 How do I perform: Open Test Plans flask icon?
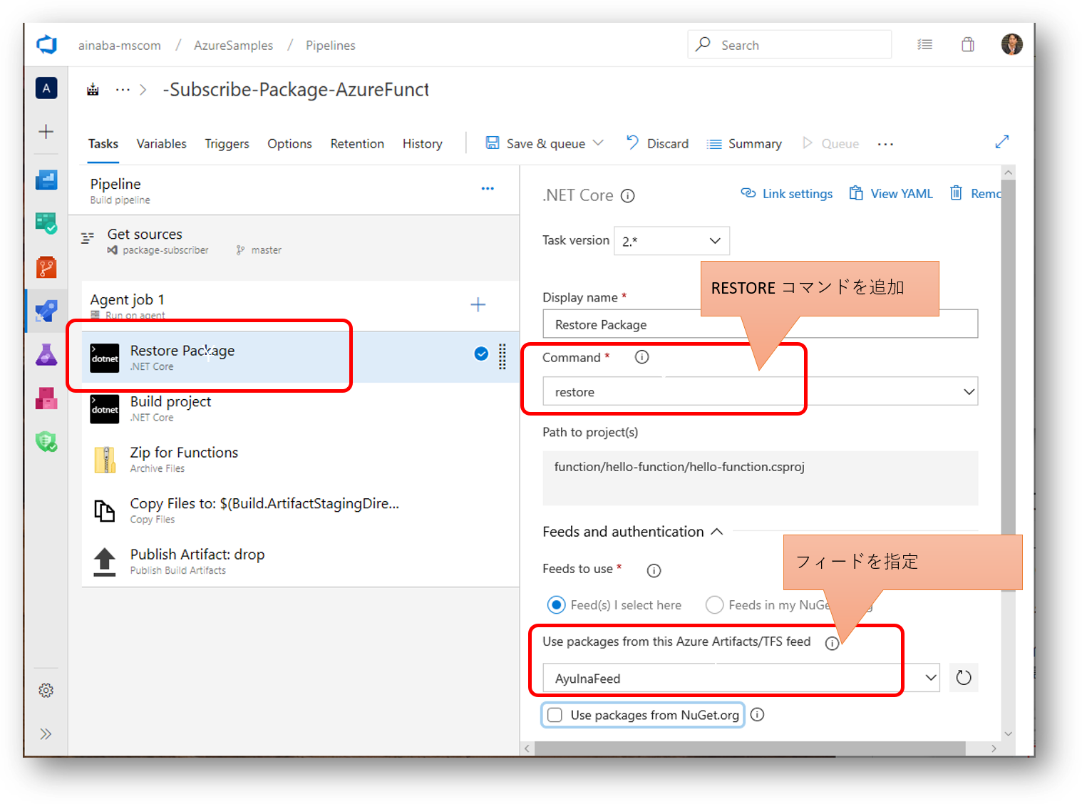(x=46, y=354)
